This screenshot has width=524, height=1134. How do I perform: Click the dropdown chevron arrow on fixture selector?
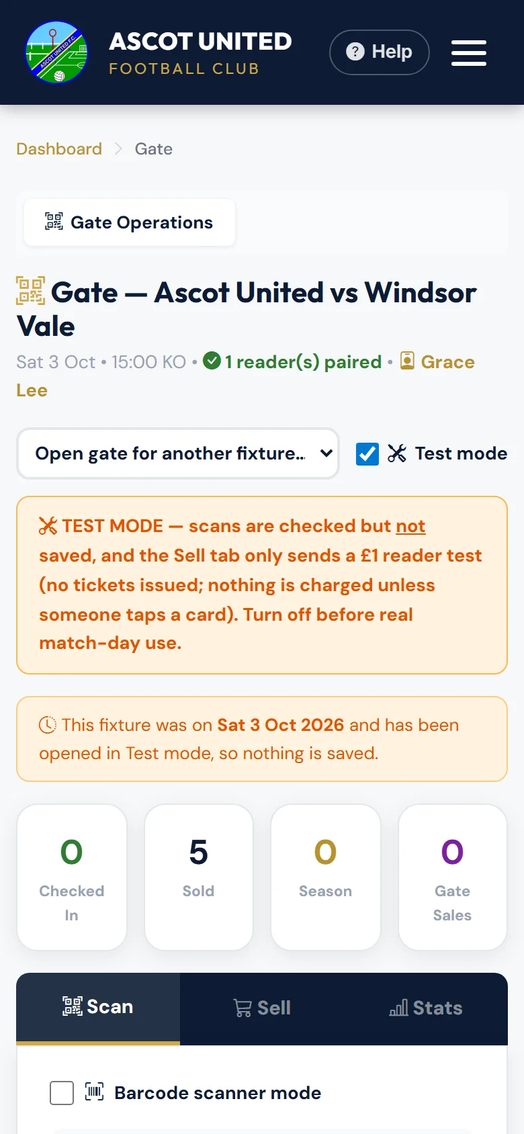[x=326, y=453]
